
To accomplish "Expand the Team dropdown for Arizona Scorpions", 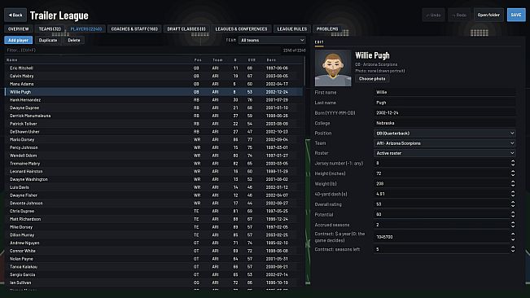I will (x=445, y=143).
